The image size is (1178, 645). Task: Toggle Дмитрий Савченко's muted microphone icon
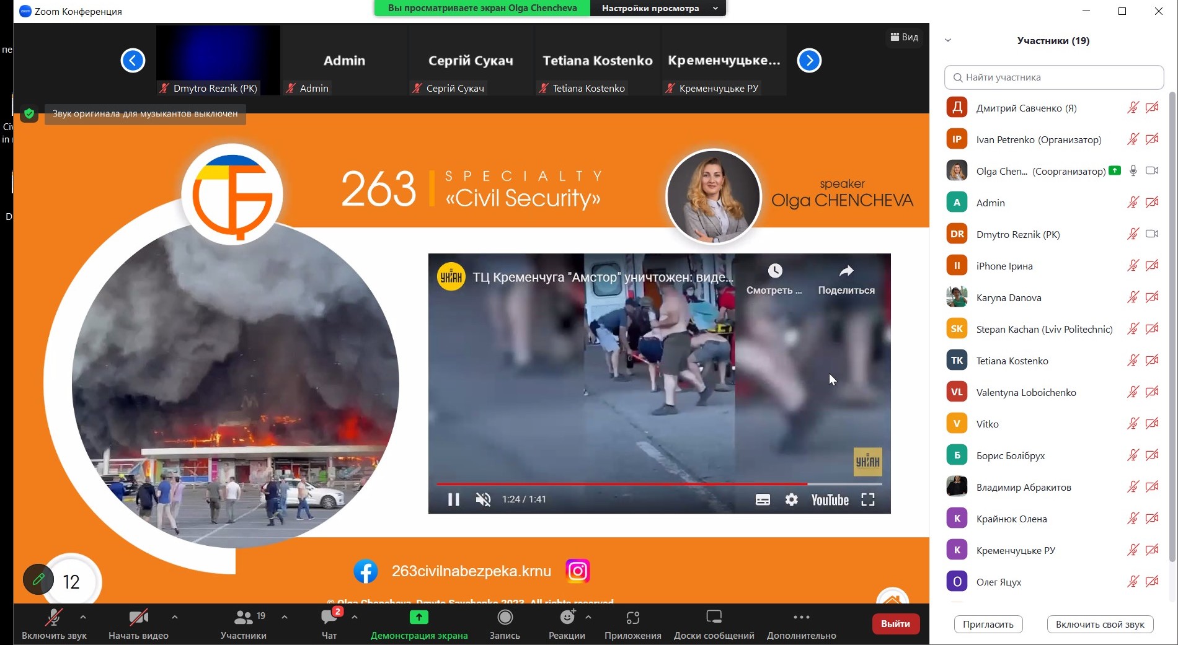(x=1133, y=108)
